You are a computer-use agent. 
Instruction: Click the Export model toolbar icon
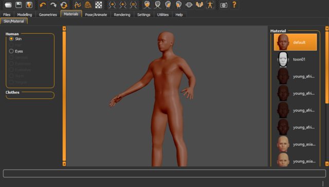[x=29, y=5]
